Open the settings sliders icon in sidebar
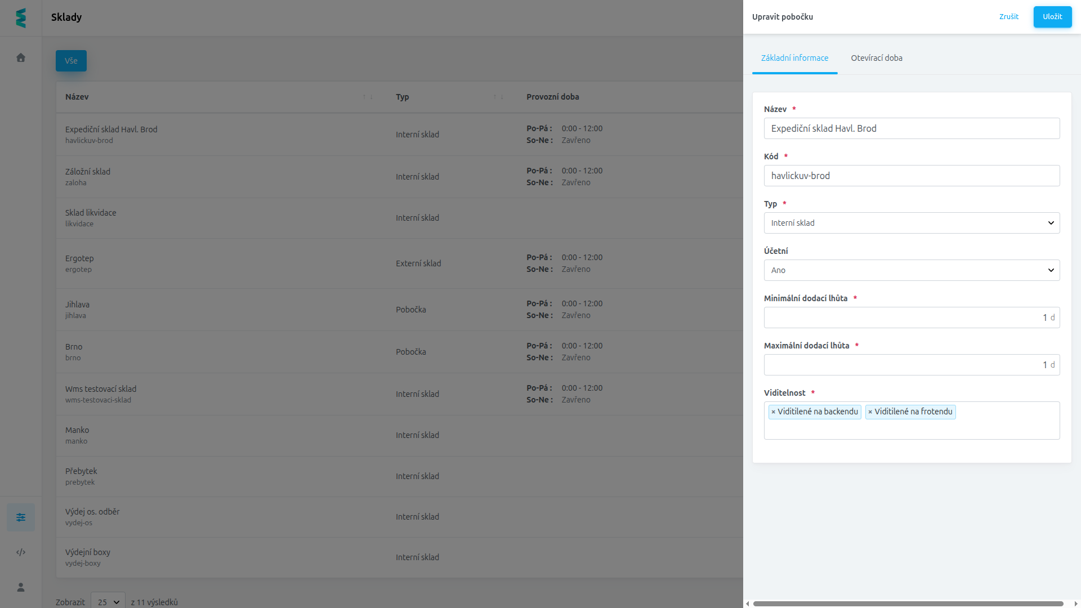 pyautogui.click(x=21, y=517)
